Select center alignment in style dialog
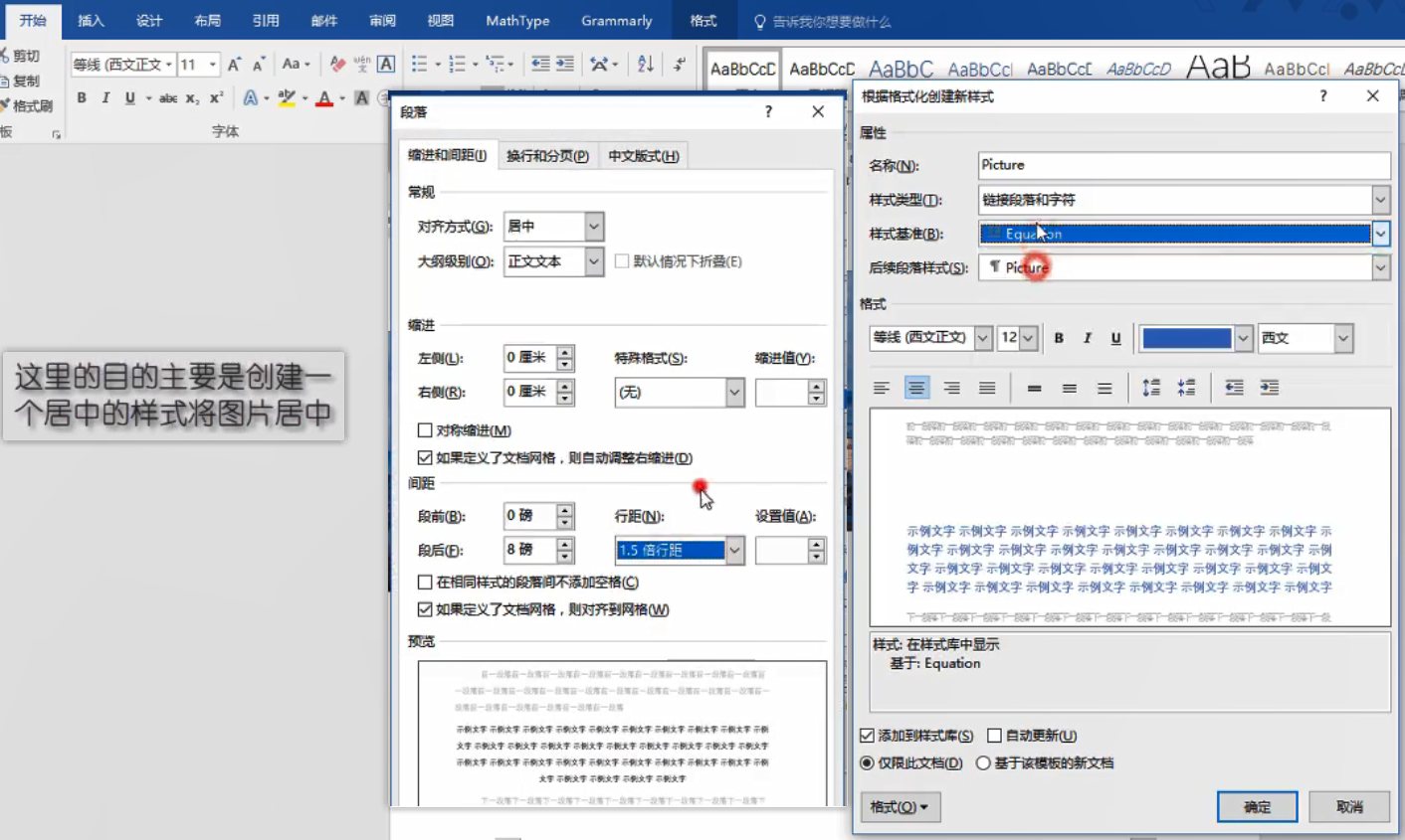This screenshot has width=1405, height=840. click(916, 388)
